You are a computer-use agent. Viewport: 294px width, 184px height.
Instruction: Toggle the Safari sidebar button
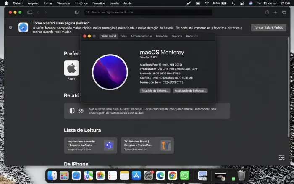tap(30, 12)
